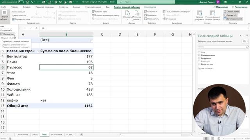The height and width of the screenshot is (140, 250).
Task: Switch to the Оглавление sheet tab
Action: tap(22, 135)
